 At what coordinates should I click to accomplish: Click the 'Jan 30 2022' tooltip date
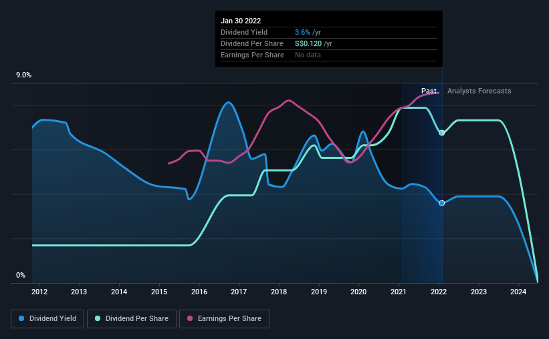click(x=241, y=21)
